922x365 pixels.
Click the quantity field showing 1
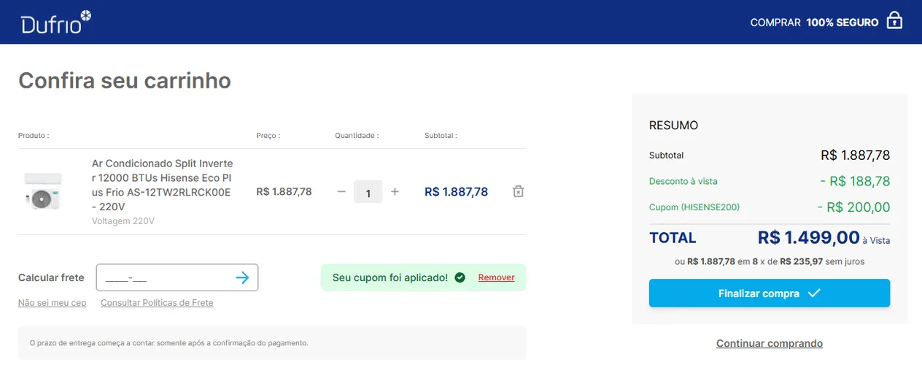(x=368, y=192)
